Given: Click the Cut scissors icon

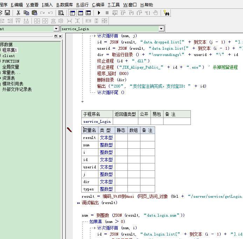Looking at the screenshot, I should pyautogui.click(x=18, y=13).
